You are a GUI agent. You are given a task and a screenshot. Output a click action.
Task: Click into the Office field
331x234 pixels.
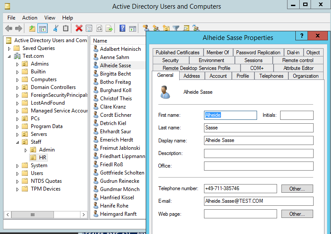point(259,166)
